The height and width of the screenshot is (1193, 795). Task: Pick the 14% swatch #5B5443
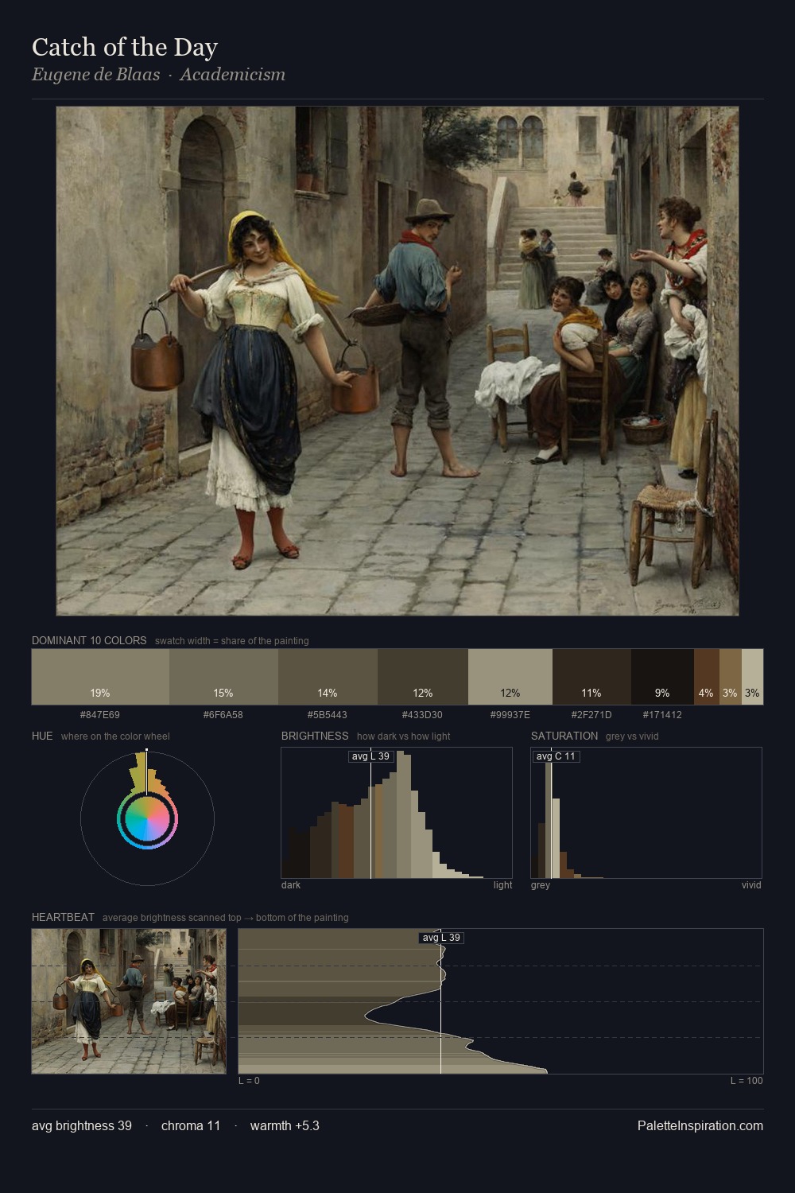328,677
